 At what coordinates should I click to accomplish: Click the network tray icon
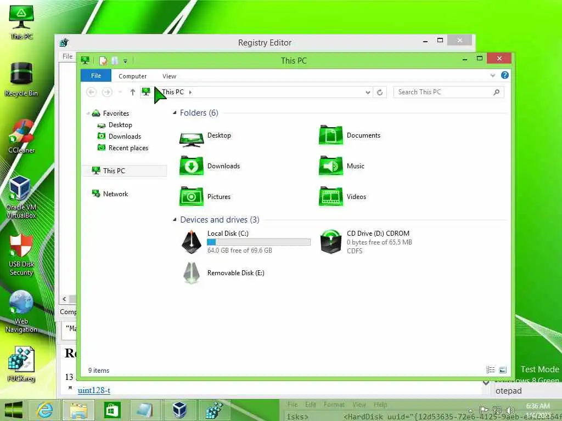pyautogui.click(x=497, y=410)
